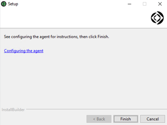
Task: Follow the blue agent configuration hyperlink
Action: pos(23,51)
